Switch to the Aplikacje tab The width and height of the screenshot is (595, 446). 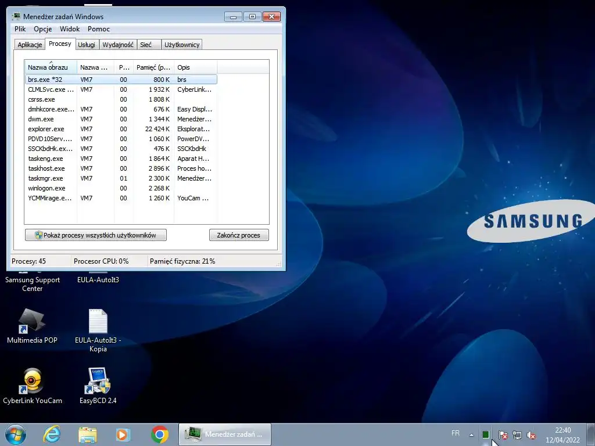coord(30,45)
